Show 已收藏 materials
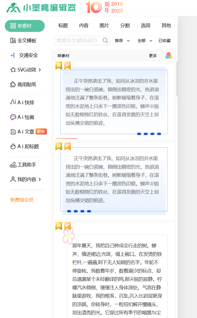 click(x=165, y=41)
